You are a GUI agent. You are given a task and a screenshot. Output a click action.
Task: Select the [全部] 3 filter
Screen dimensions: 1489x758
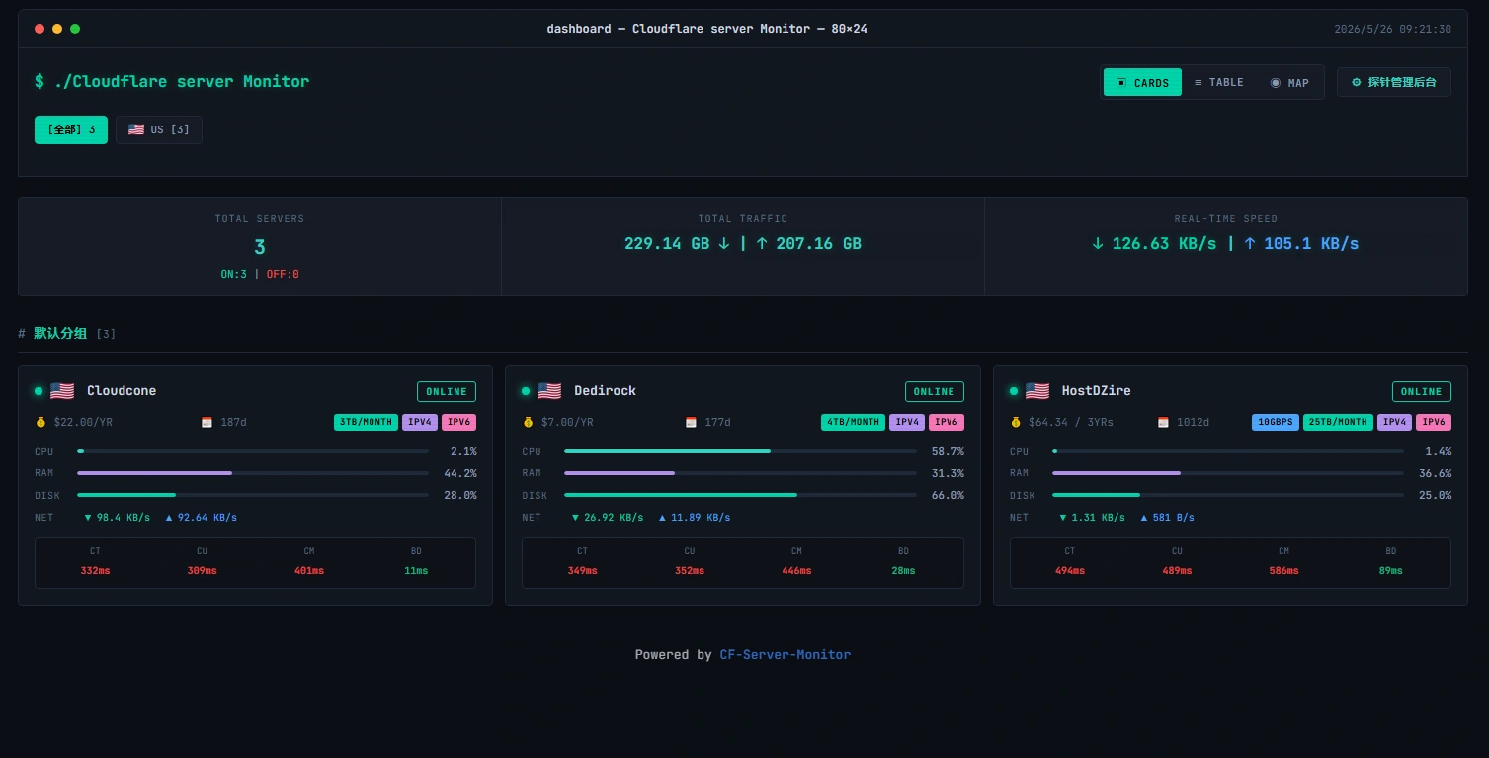(71, 129)
